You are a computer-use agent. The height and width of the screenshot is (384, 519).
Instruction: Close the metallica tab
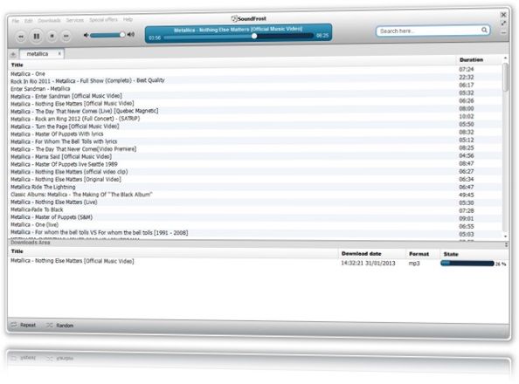[x=59, y=53]
